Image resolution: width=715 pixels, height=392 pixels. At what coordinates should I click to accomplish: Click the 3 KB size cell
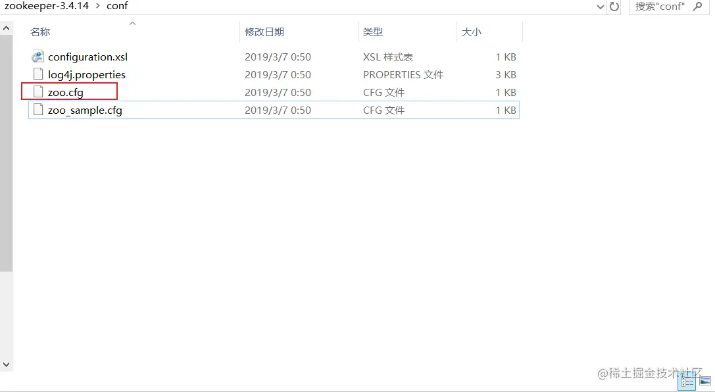coord(506,75)
